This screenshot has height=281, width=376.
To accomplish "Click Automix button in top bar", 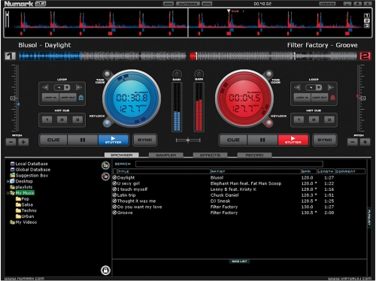I will click(x=188, y=4).
